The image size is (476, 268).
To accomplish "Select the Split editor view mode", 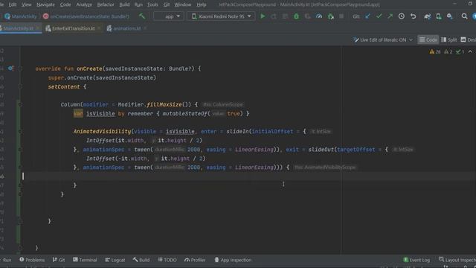I will point(449,39).
